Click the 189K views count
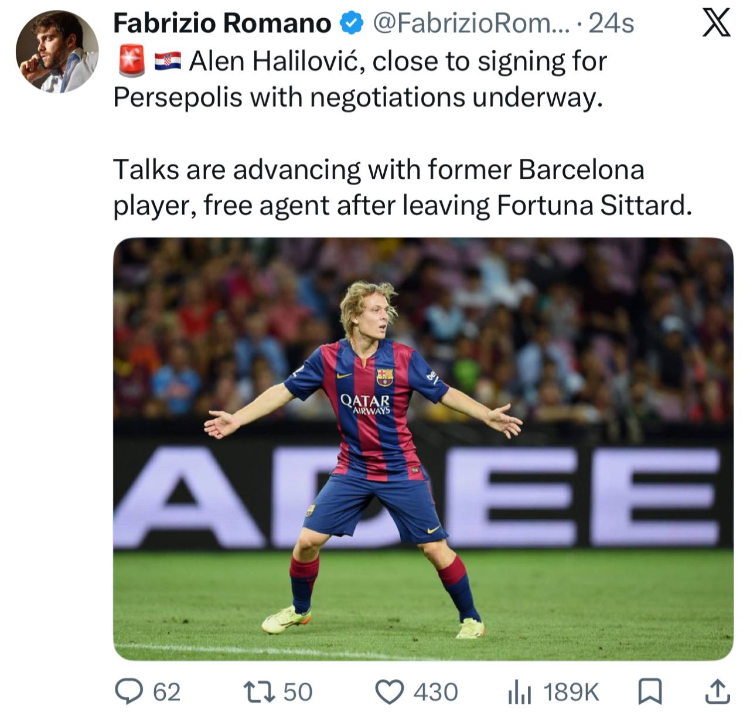Viewport: 750px width, 726px height. [x=571, y=692]
